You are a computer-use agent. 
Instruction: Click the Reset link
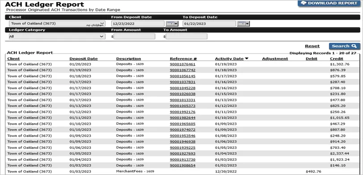click(312, 46)
